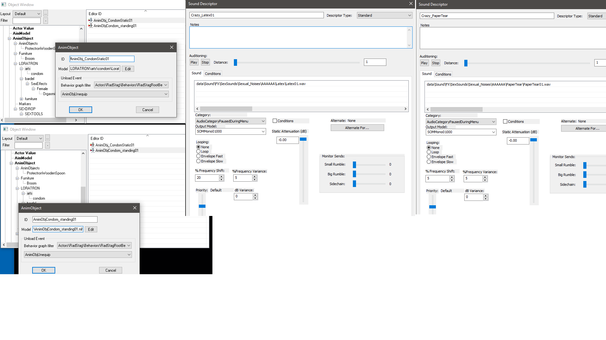Decrease %Frequency Variance in Crazy_Latex01 descriptor
Image resolution: width=606 pixels, height=340 pixels.
tap(255, 180)
